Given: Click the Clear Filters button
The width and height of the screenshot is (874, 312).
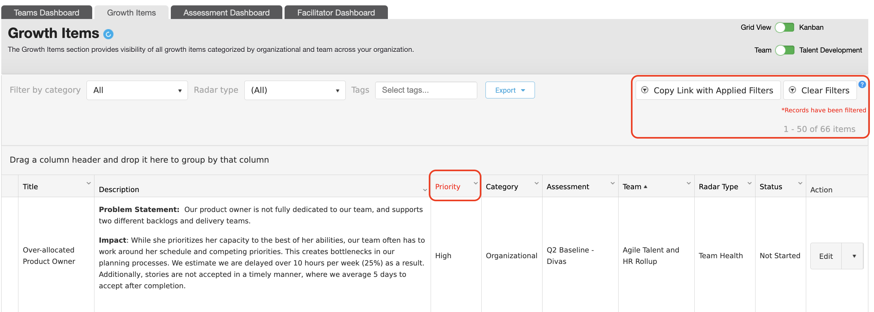Looking at the screenshot, I should coord(820,90).
